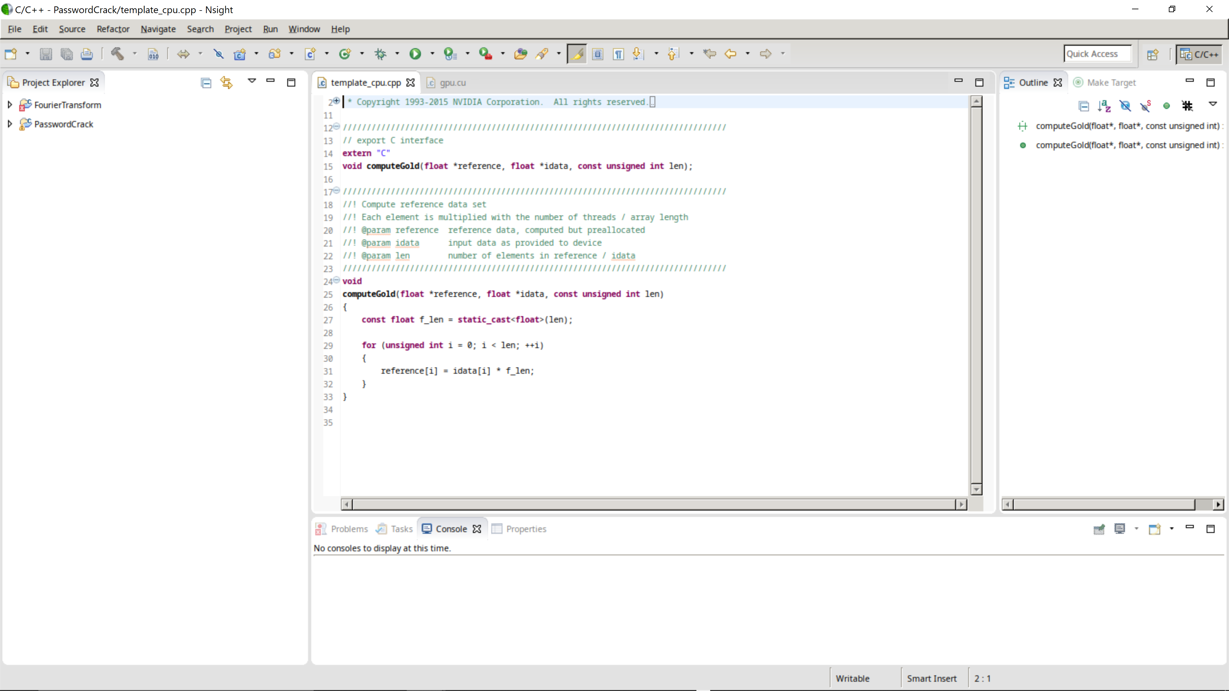1229x691 pixels.
Task: Expand the FourierTransform project tree
Action: pyautogui.click(x=10, y=105)
